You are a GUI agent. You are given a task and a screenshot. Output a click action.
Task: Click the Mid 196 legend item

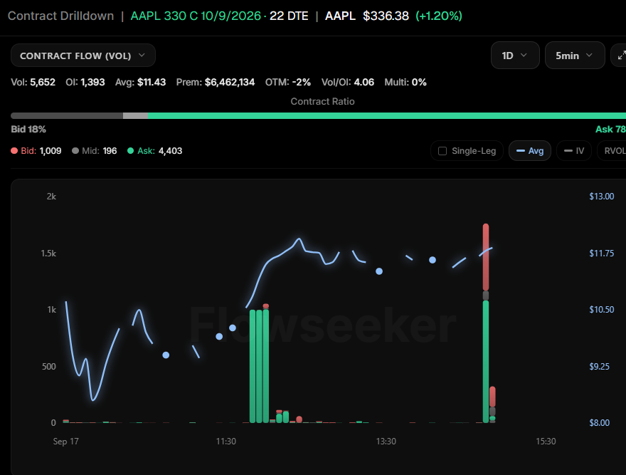[94, 151]
